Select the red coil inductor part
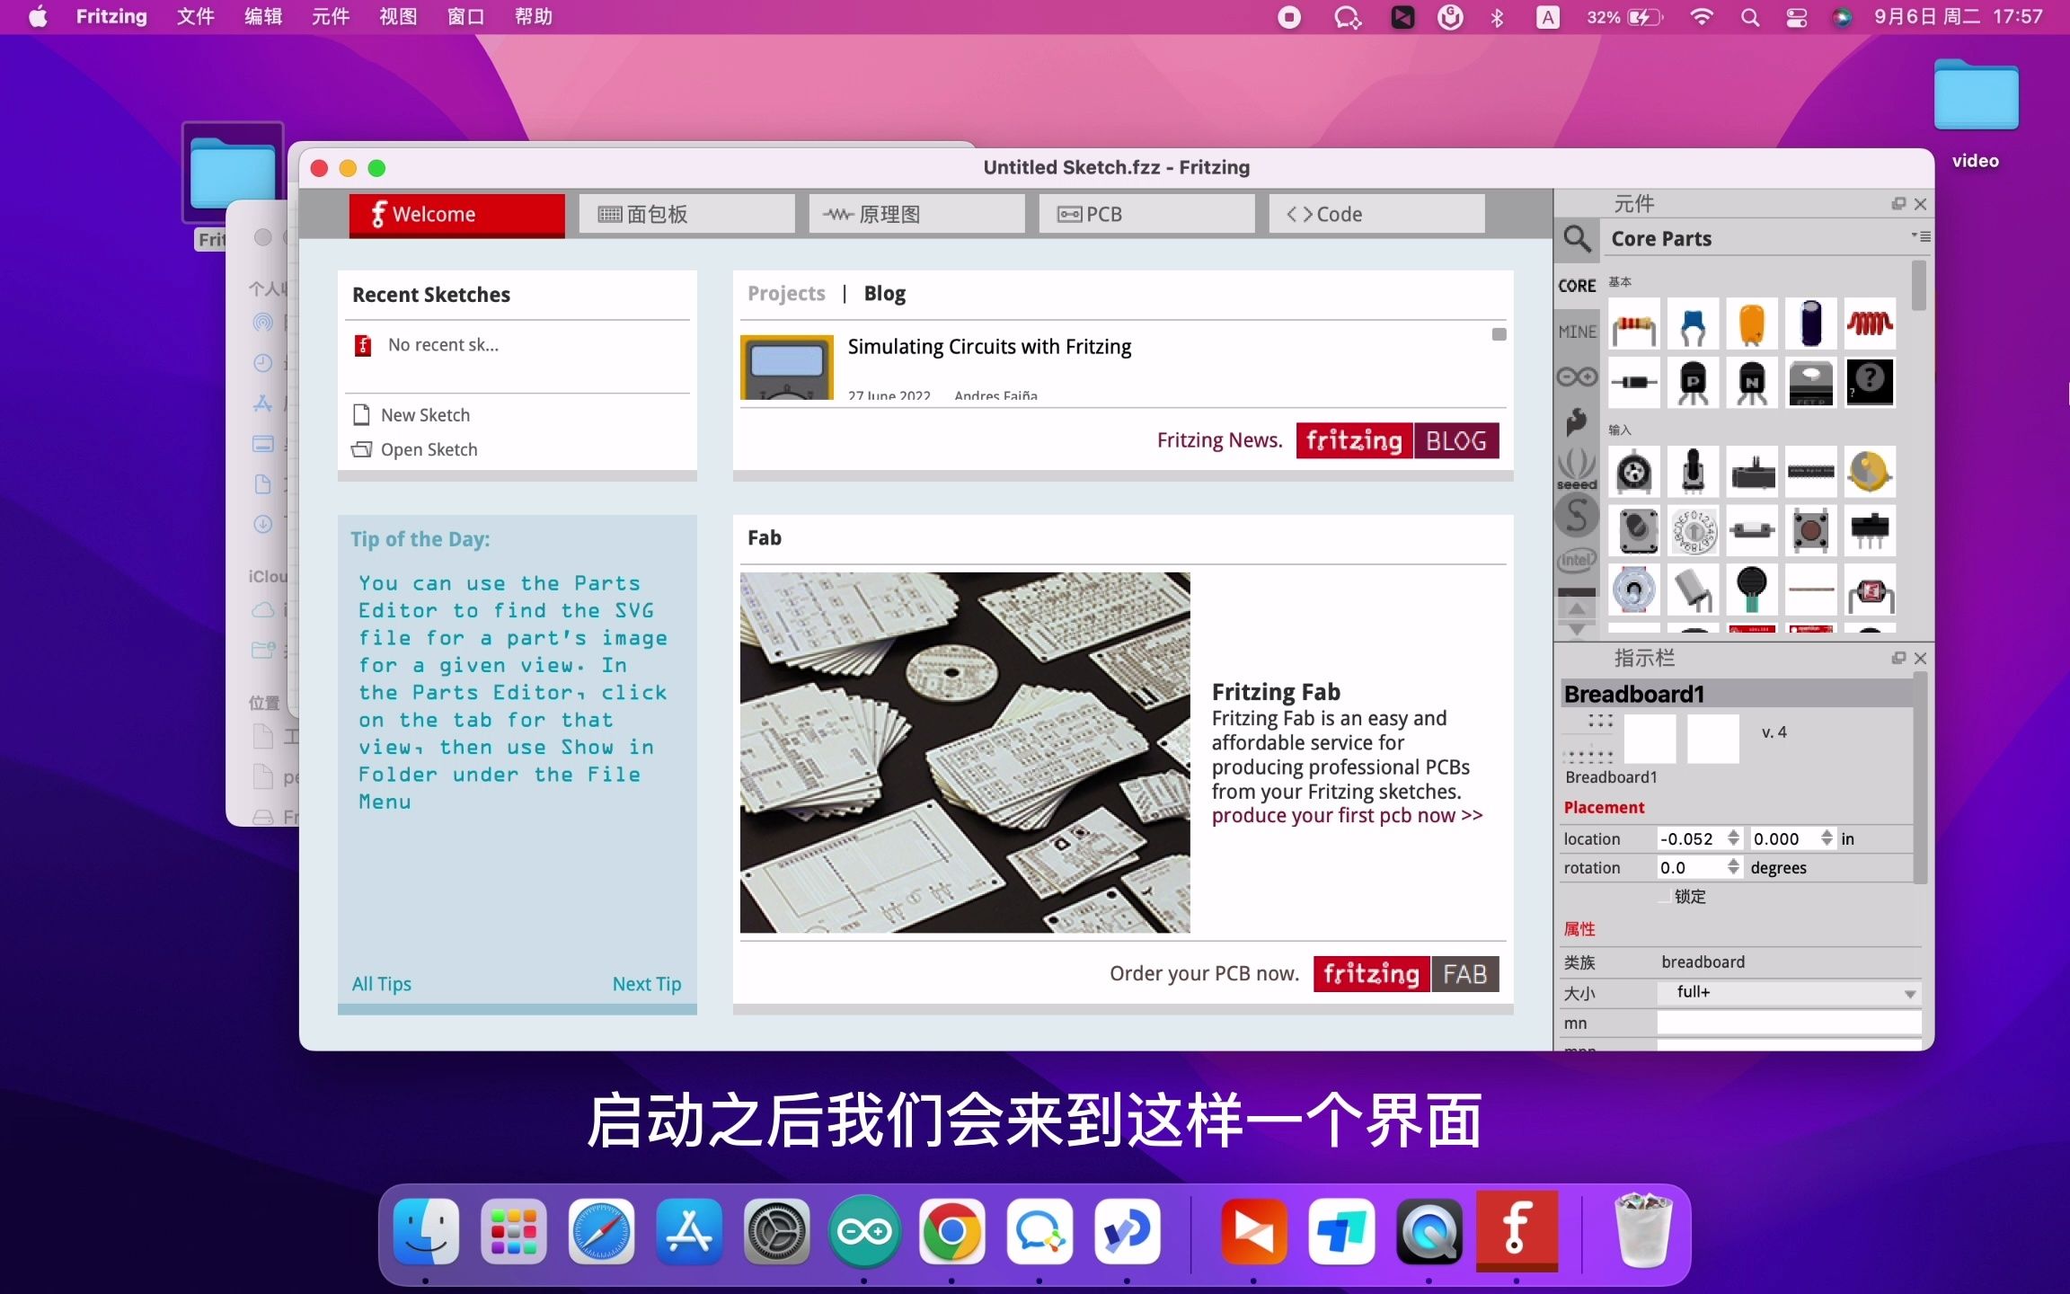2070x1294 pixels. point(1870,324)
